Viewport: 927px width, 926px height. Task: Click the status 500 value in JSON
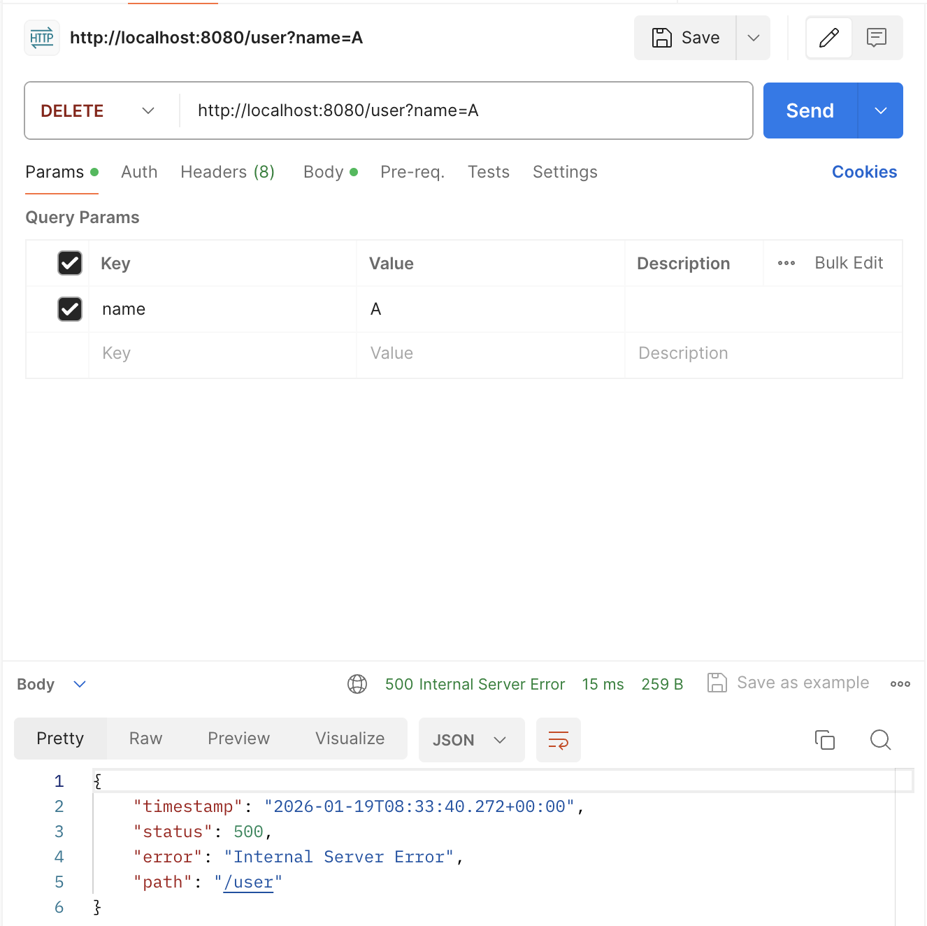(x=248, y=832)
